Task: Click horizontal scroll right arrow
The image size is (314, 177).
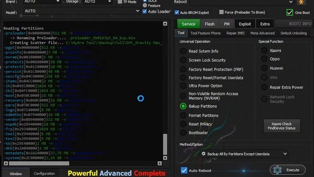Action: tap(159, 163)
